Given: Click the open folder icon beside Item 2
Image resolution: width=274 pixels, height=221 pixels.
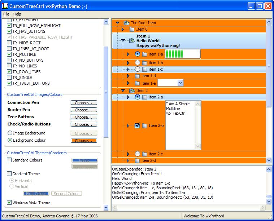Looking at the screenshot, I should click(x=132, y=90).
